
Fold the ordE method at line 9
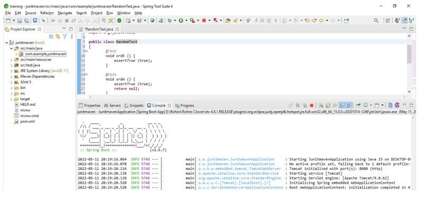[x=87, y=51]
